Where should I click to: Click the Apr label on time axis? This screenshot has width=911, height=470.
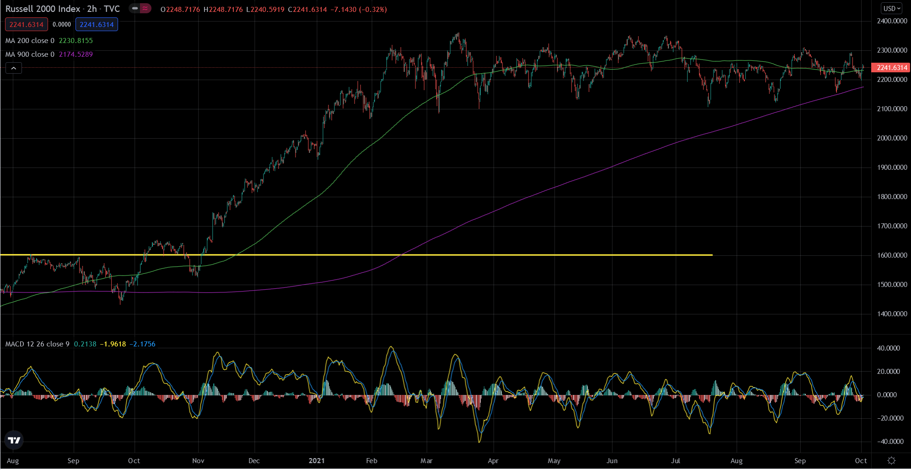coord(493,461)
